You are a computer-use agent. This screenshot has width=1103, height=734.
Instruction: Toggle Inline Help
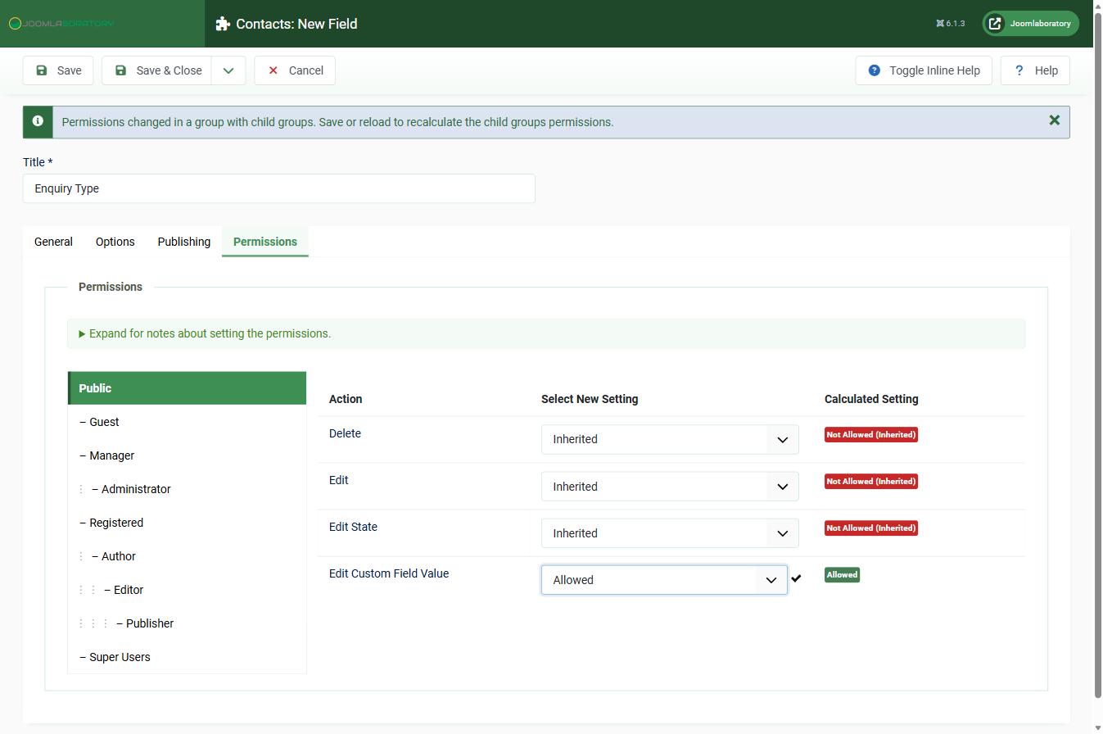coord(924,70)
